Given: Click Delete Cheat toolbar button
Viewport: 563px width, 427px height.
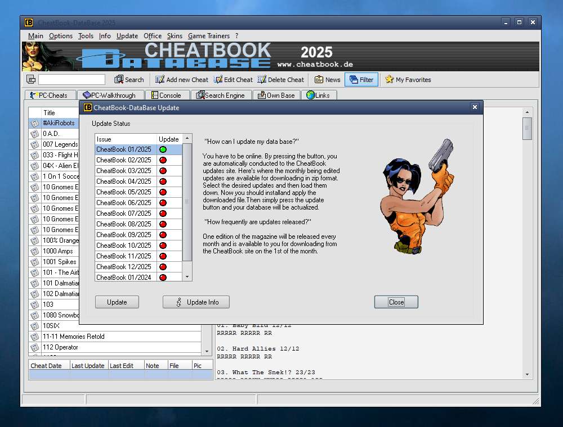Looking at the screenshot, I should click(281, 80).
